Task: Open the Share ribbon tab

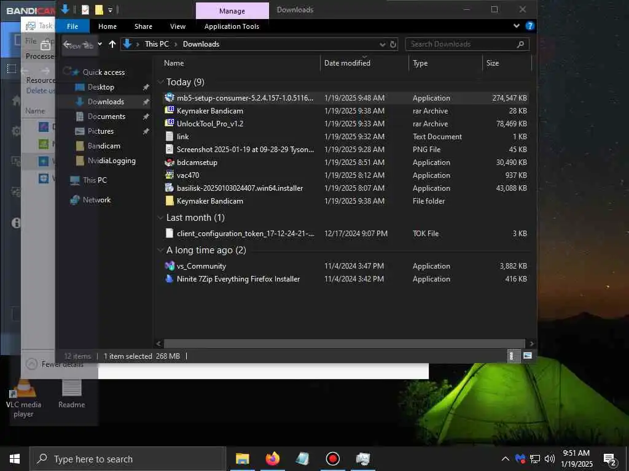Action: pyautogui.click(x=143, y=26)
